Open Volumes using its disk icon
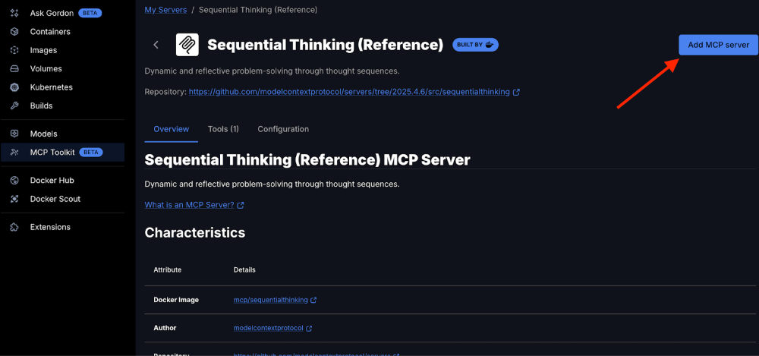The height and width of the screenshot is (356, 759). (14, 68)
